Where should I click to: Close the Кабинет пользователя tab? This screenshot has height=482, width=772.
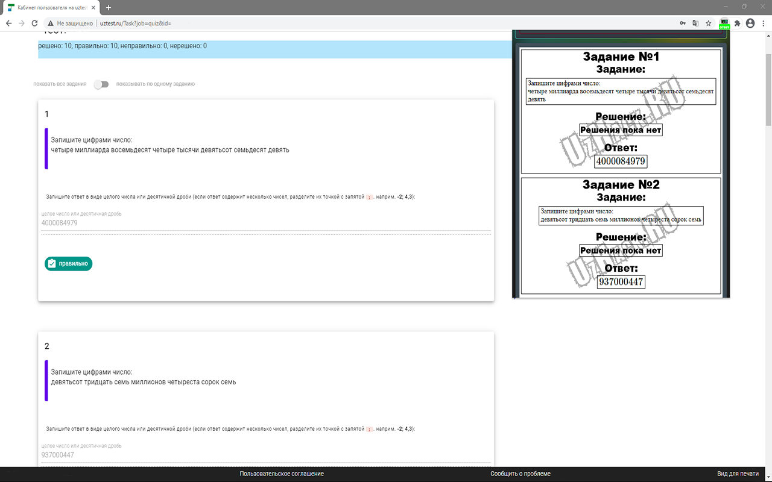(x=93, y=7)
